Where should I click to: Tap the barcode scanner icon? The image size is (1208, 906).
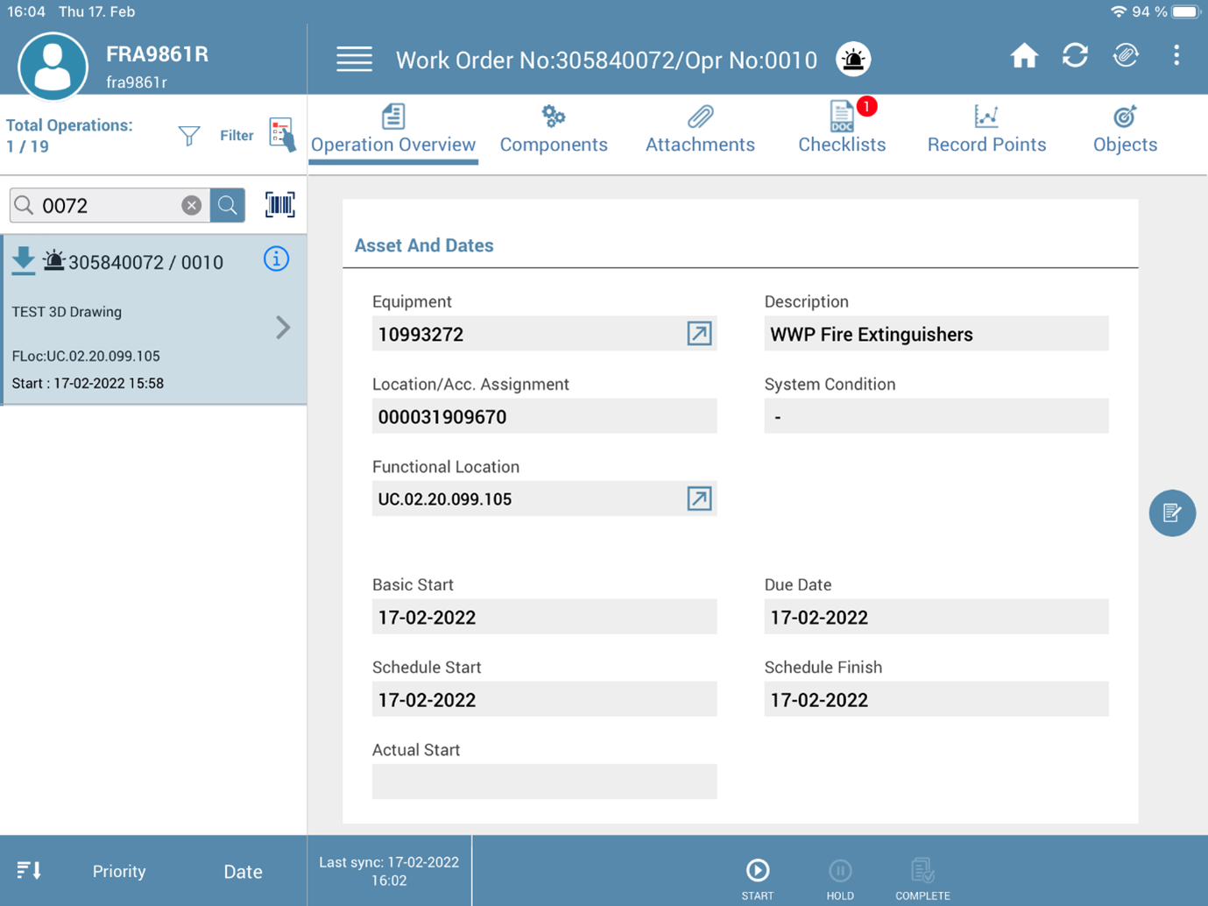click(280, 205)
